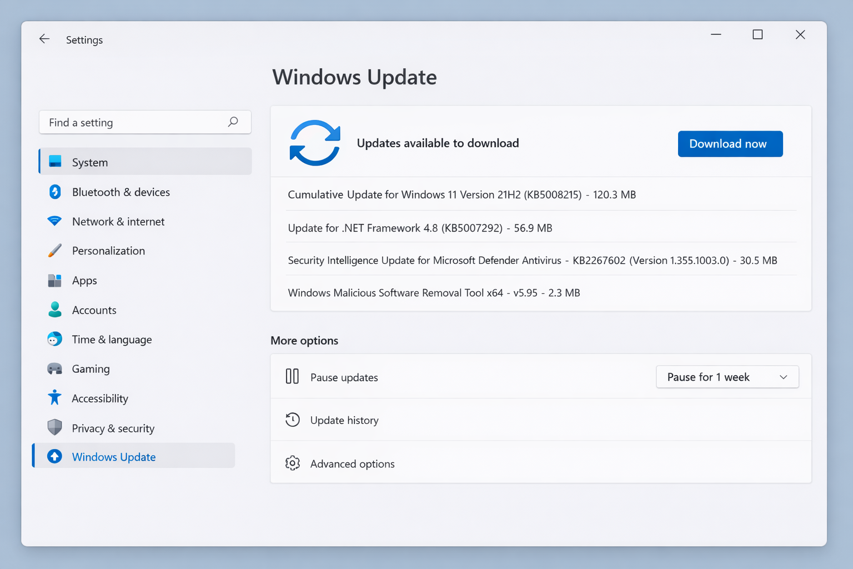Click the large blue sync arrows icon
The height and width of the screenshot is (569, 853).
(x=315, y=143)
